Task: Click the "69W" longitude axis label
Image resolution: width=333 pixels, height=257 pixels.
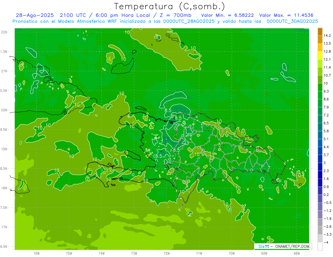Action: [x=264, y=253]
